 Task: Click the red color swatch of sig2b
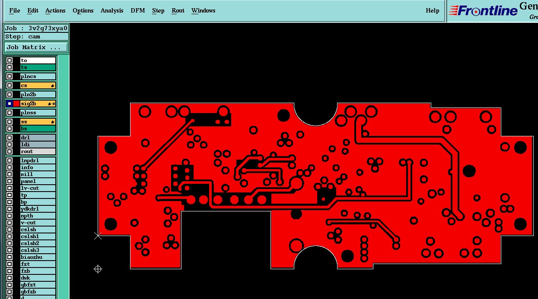coord(16,104)
